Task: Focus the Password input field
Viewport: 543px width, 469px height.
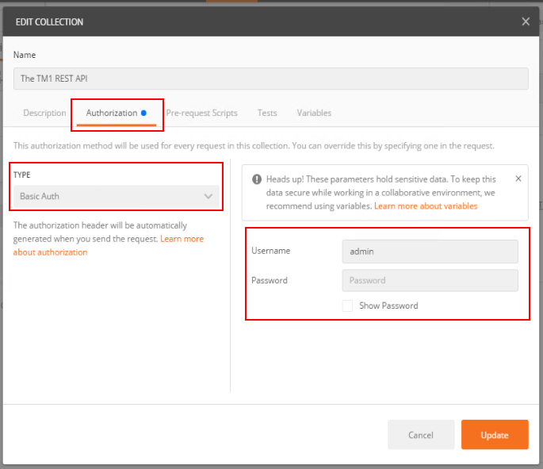Action: click(429, 280)
